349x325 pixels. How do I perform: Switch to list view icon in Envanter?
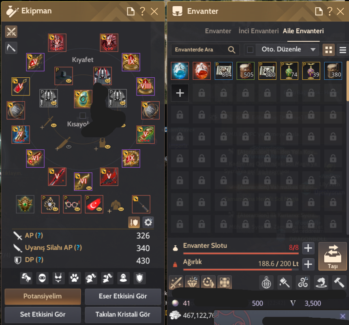click(343, 49)
